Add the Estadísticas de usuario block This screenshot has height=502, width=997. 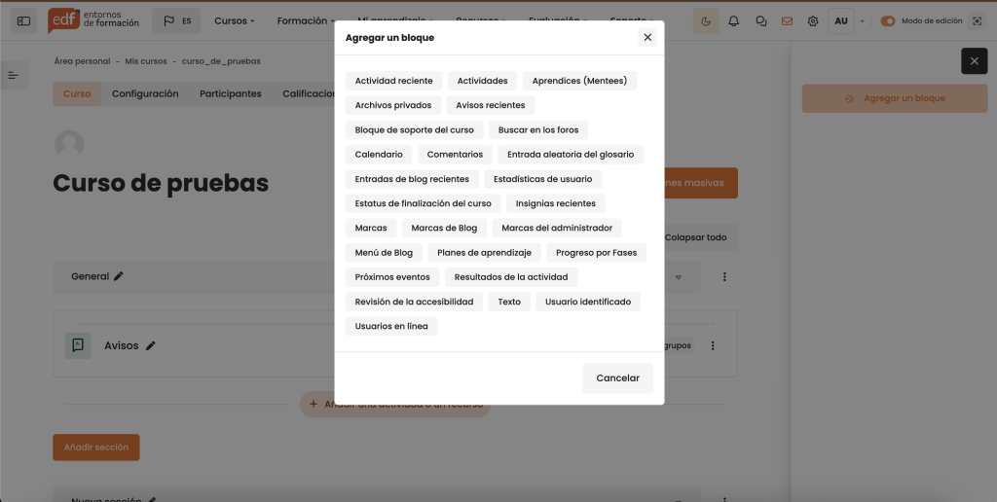click(x=543, y=179)
